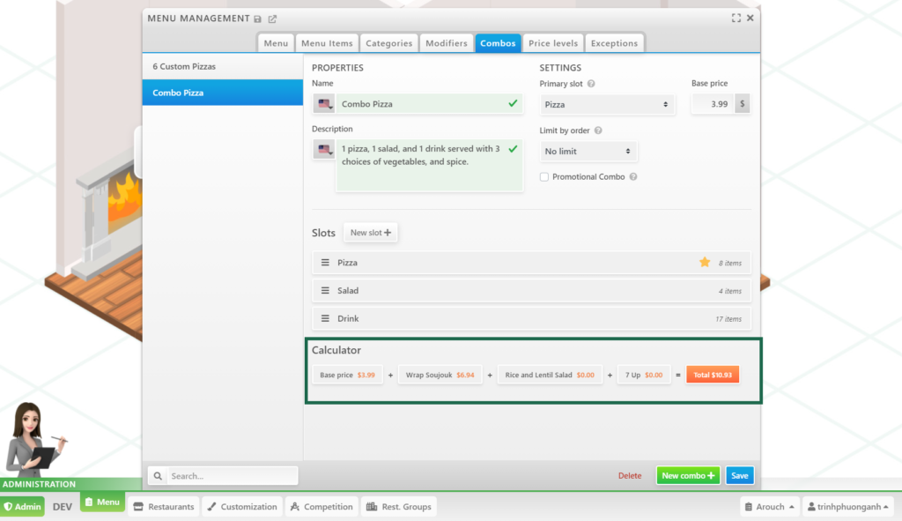Click the Delete link
Viewport: 902px width, 521px height.
[x=630, y=476]
